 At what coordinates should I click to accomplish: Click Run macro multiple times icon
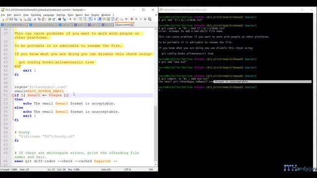(x=145, y=19)
